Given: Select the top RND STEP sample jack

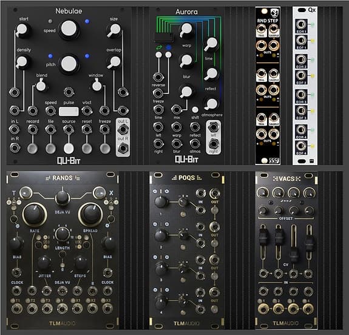Looking at the screenshot, I should coord(274,29).
